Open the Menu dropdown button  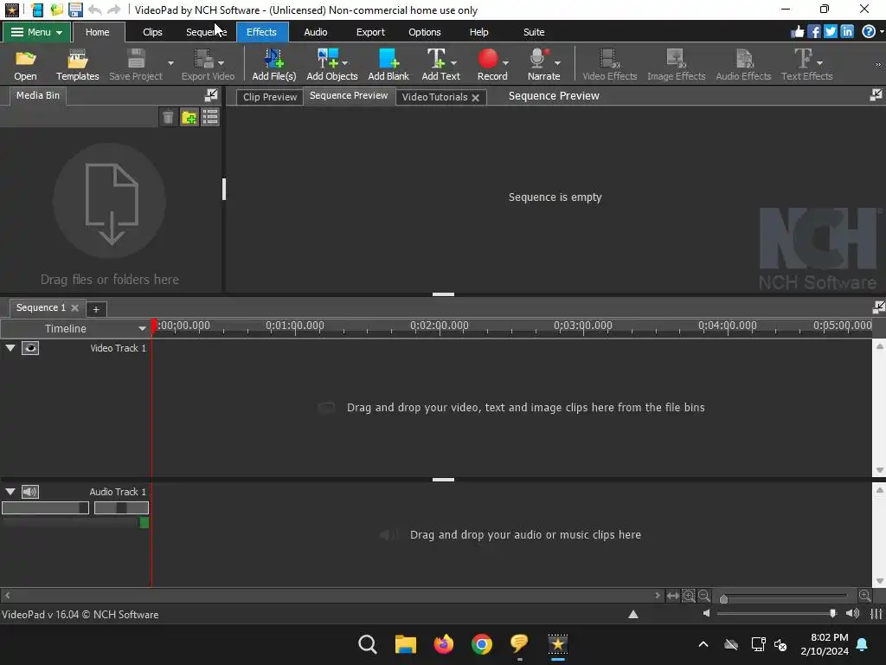click(36, 32)
